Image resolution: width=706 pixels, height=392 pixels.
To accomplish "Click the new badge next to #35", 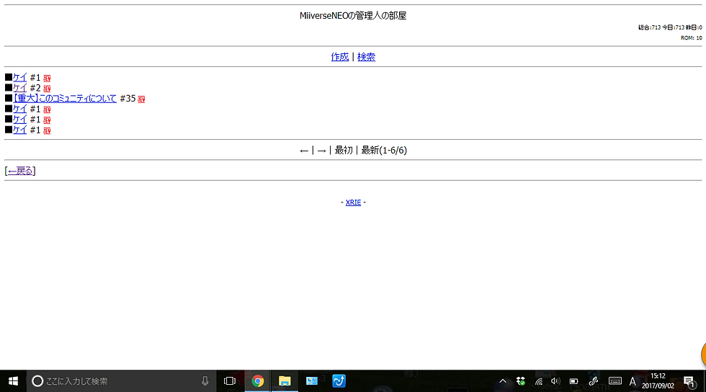I will (x=141, y=99).
